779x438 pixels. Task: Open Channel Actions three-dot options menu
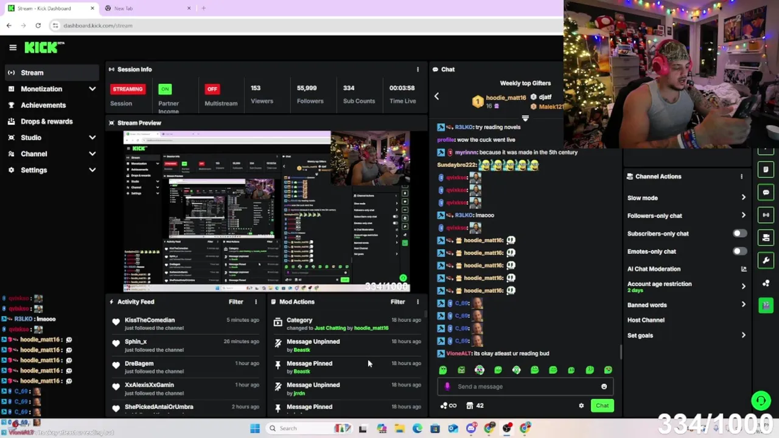[741, 176]
